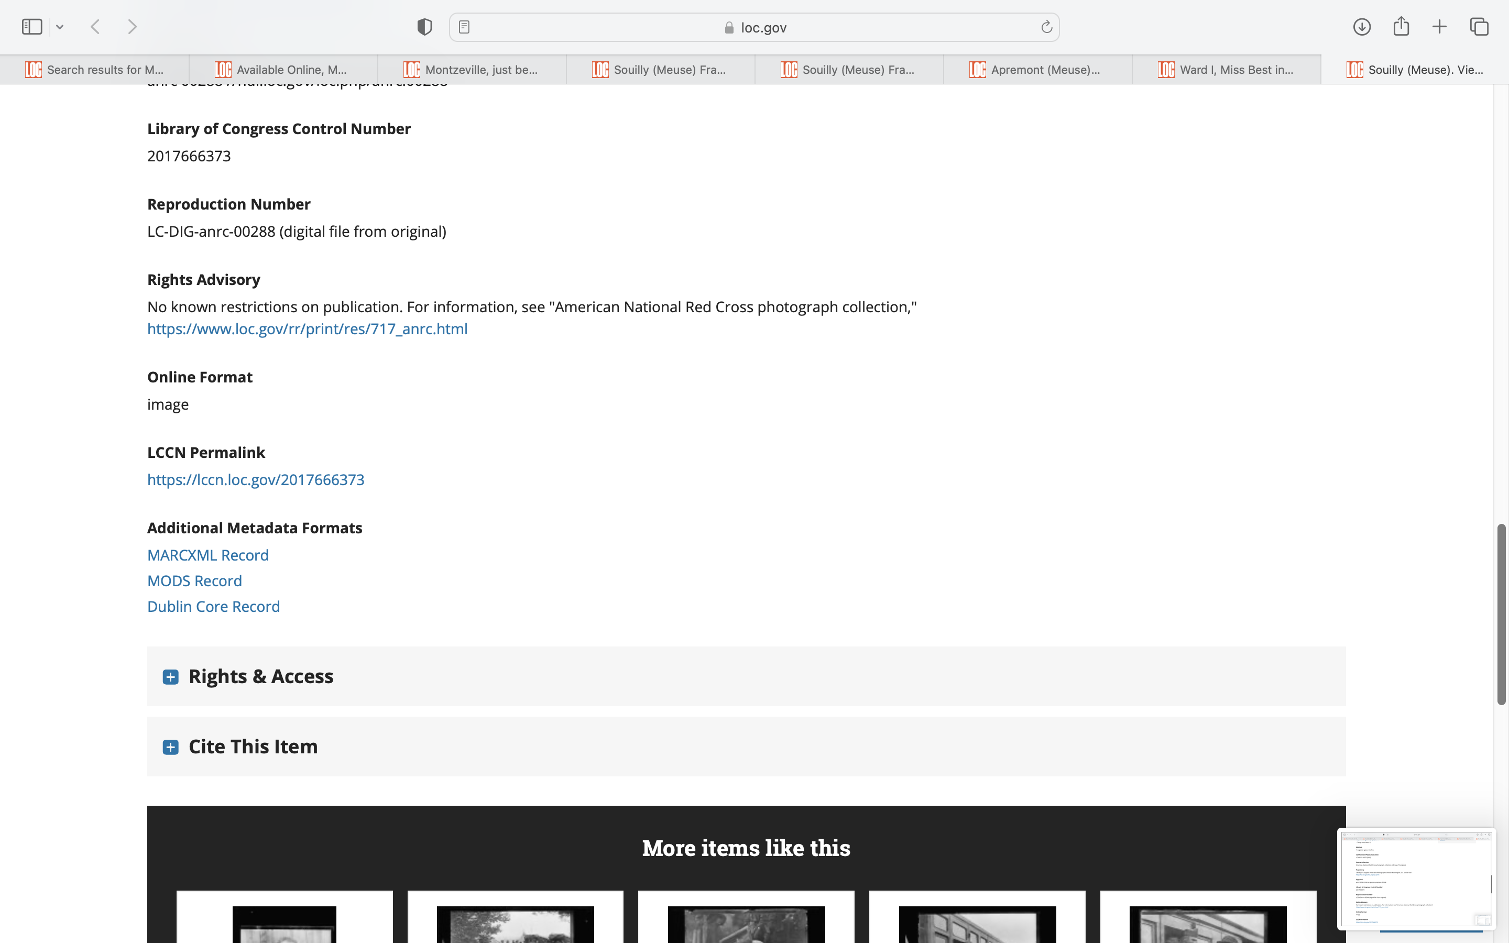The image size is (1509, 943).
Task: Show the tab overview icon
Action: [1479, 27]
